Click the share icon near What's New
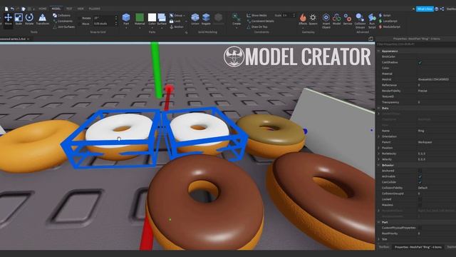The width and height of the screenshot is (456, 257). [442, 9]
